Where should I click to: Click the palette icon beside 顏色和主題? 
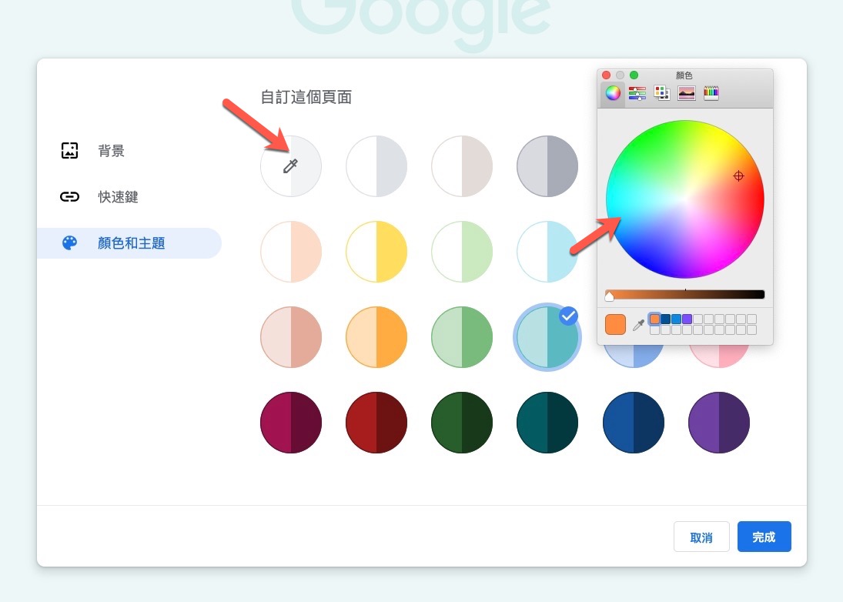click(69, 243)
